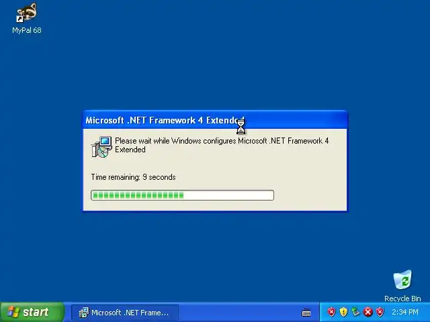Click the round red X tray icon
Screen dimensions: 430x322
[368, 312]
